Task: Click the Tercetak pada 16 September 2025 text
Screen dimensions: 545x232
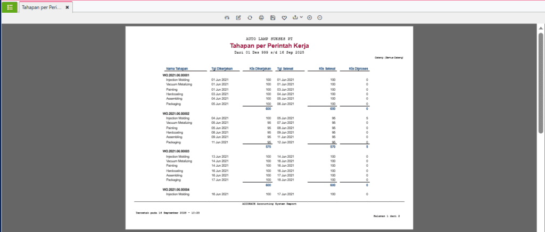Action: (x=168, y=212)
